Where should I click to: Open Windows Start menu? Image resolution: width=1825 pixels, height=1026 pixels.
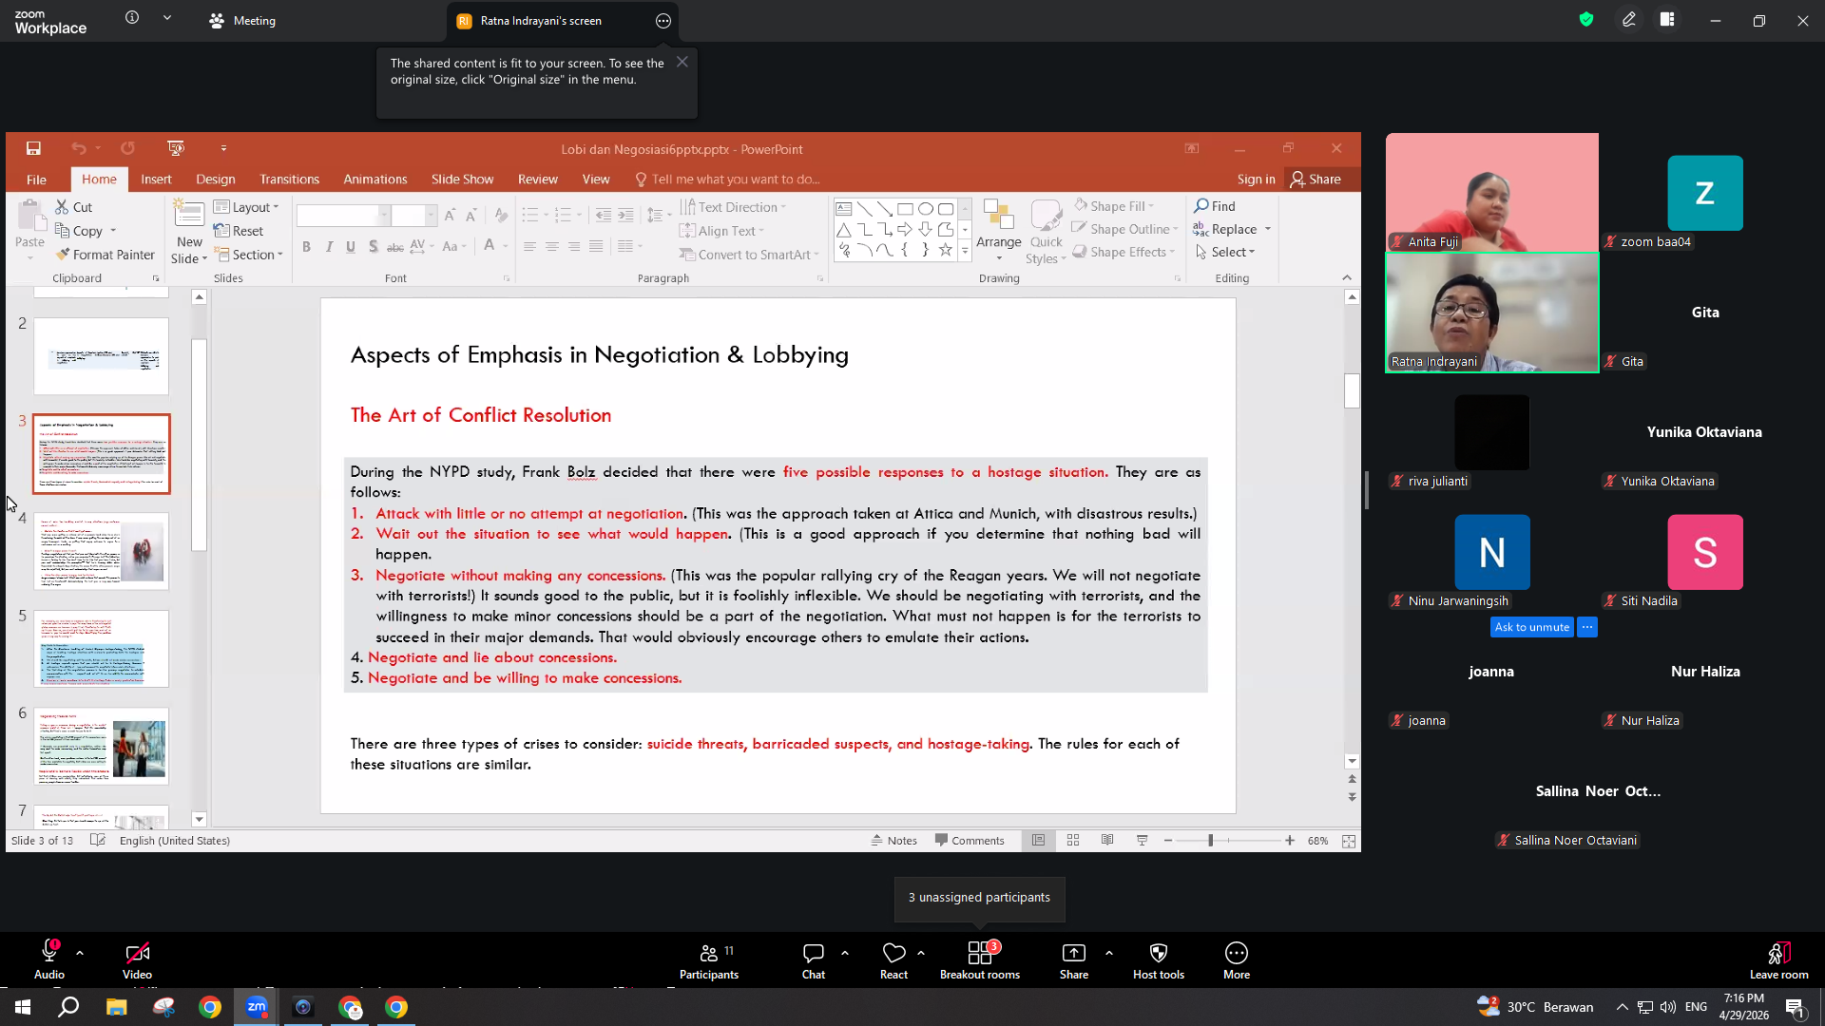[22, 1007]
